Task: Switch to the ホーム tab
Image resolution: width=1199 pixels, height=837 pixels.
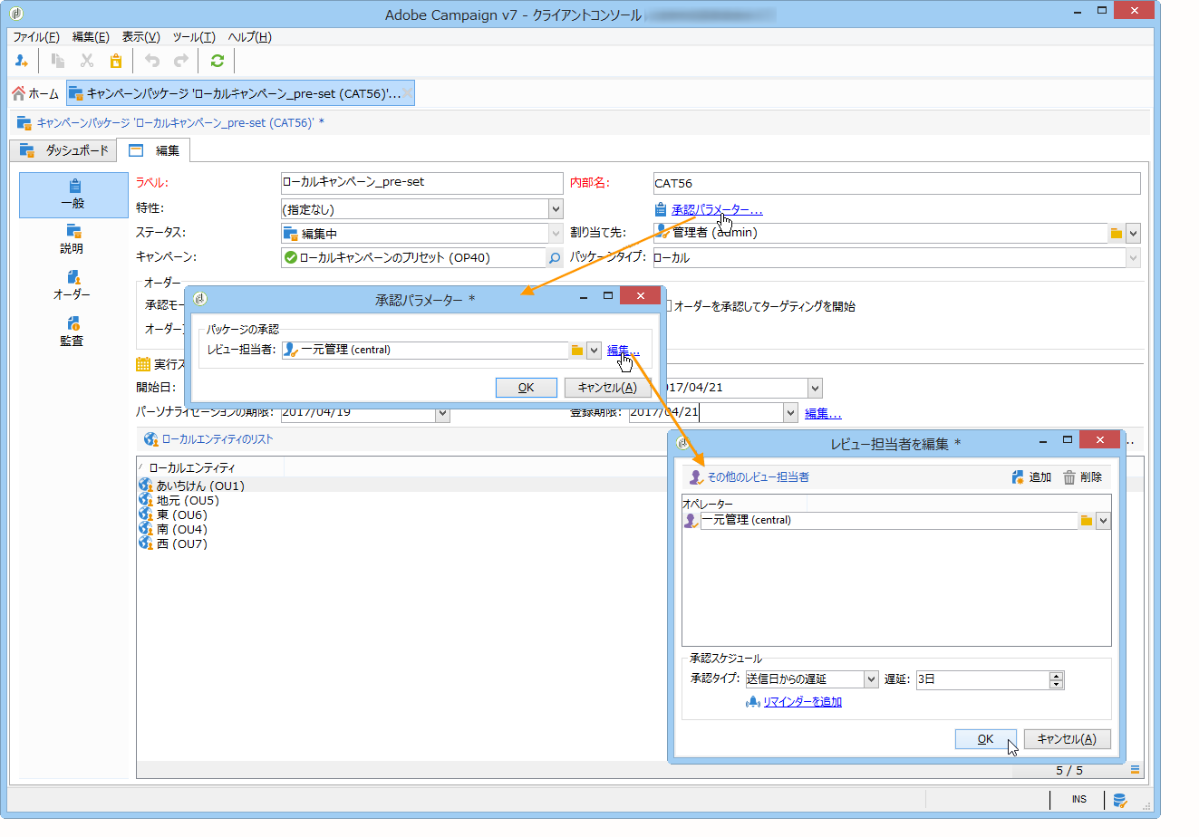Action: [x=35, y=93]
